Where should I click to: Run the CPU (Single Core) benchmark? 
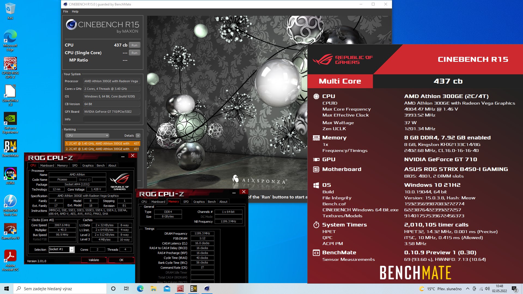pyautogui.click(x=135, y=53)
